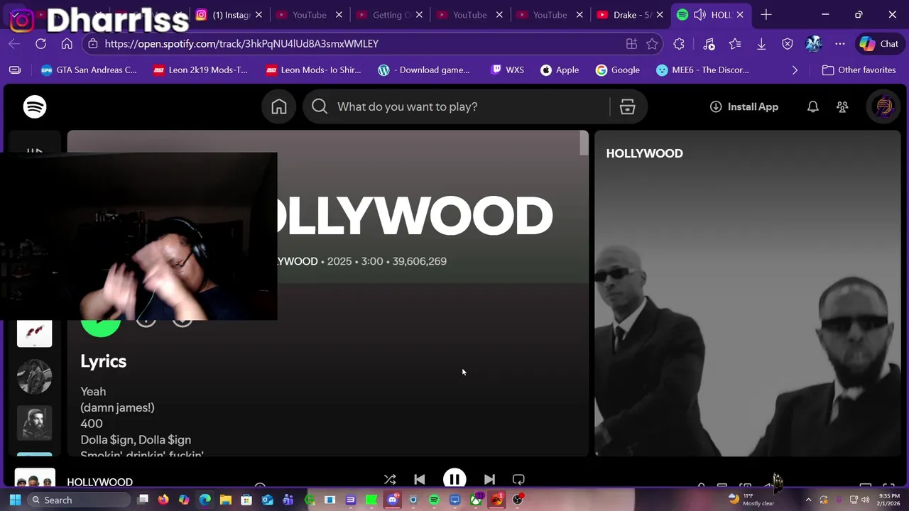This screenshot has height=511, width=909.
Task: Open the clock showing 9:35 PM
Action: [889, 500]
